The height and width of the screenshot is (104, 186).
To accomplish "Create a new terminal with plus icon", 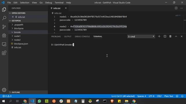I will tap(159, 36).
